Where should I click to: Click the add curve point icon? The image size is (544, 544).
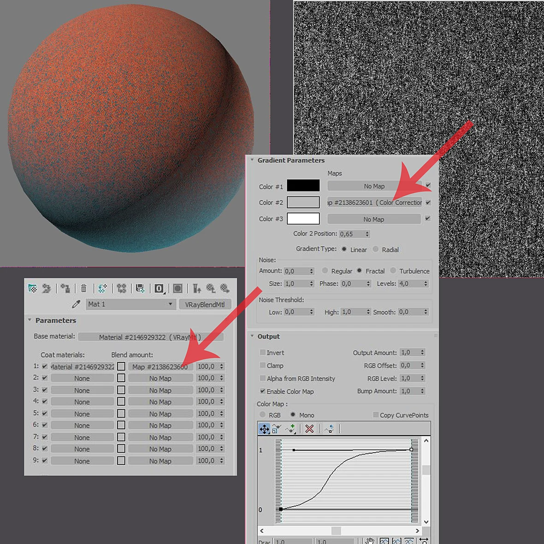point(291,429)
